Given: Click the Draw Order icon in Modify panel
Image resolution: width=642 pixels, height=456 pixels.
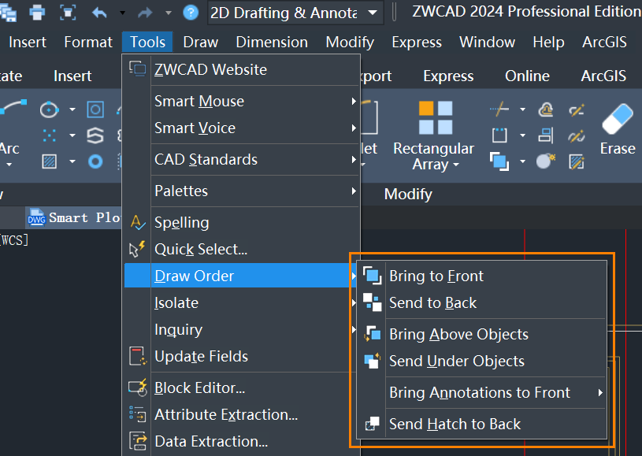Looking at the screenshot, I should (x=499, y=161).
